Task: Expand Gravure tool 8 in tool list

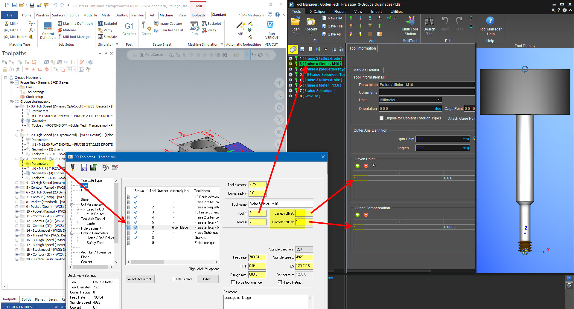Action: [x=290, y=96]
